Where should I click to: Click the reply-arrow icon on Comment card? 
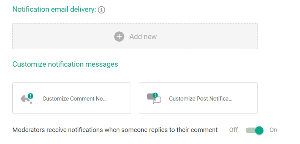27,98
